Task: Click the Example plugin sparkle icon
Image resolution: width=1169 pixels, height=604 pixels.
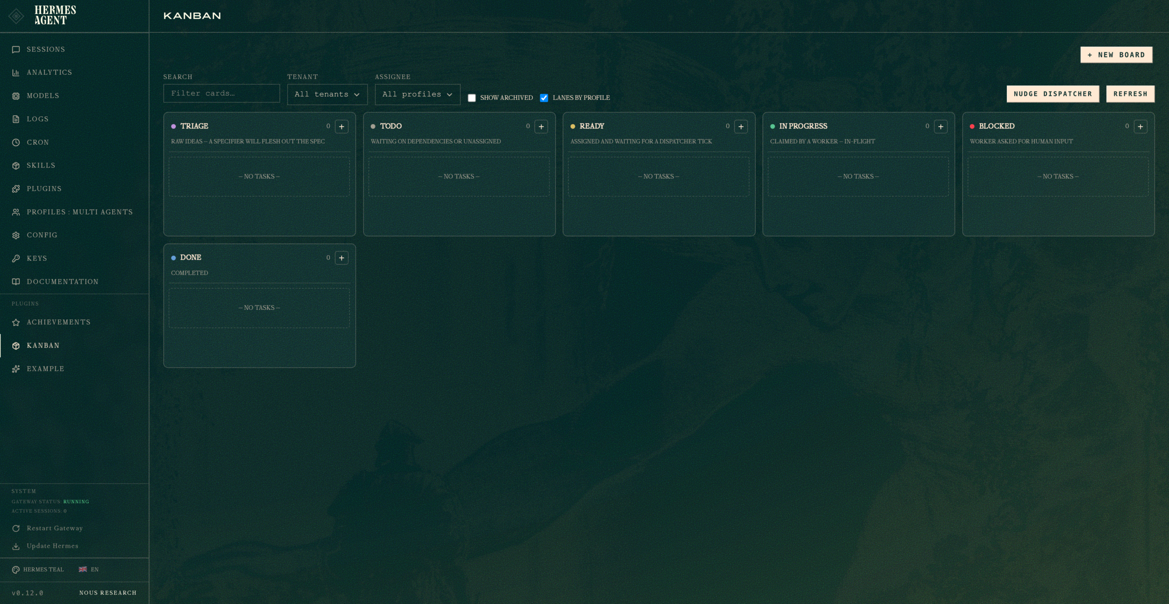Action: 16,369
